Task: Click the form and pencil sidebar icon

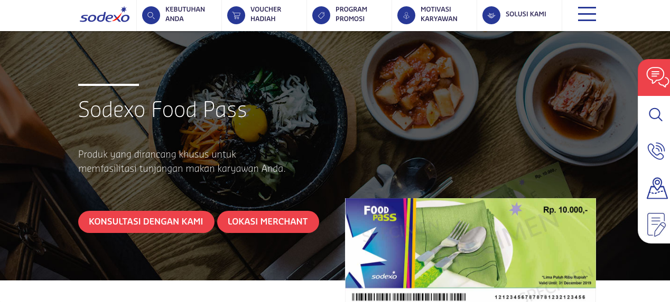Action: pos(656,225)
